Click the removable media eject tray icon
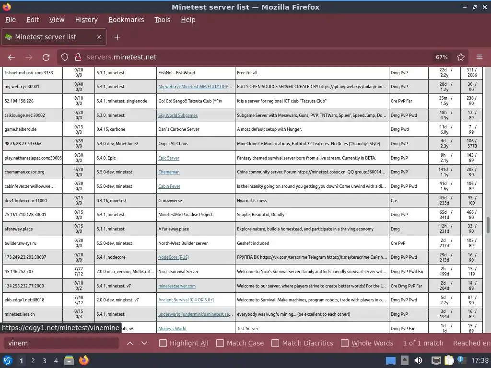Viewport: 491px width, 368px height. click(x=405, y=360)
